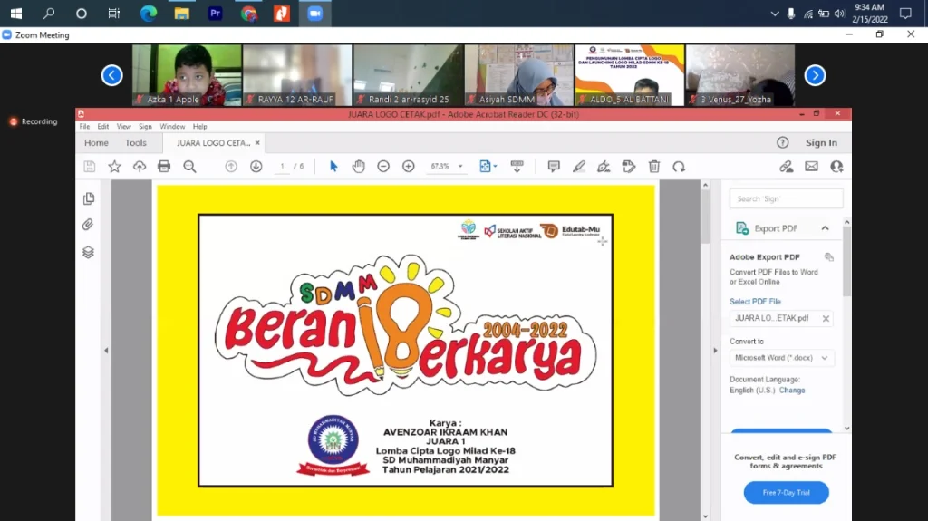This screenshot has height=521, width=928.
Task: Open the find text magnifier
Action: click(189, 167)
